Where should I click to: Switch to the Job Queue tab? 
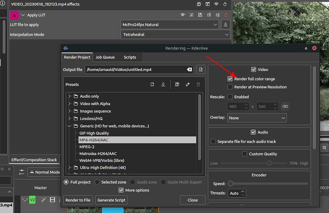105,57
